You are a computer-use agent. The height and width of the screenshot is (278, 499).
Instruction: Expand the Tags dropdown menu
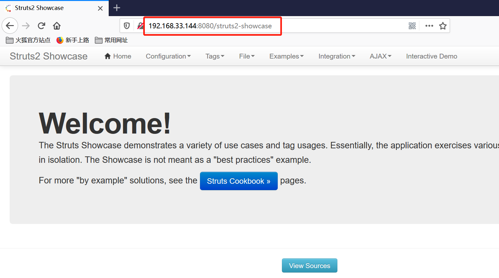click(215, 56)
